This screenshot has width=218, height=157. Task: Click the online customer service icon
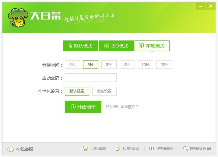point(11,149)
